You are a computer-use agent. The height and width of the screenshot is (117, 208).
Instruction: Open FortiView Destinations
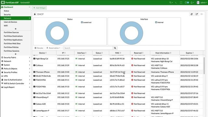pos(13,36)
